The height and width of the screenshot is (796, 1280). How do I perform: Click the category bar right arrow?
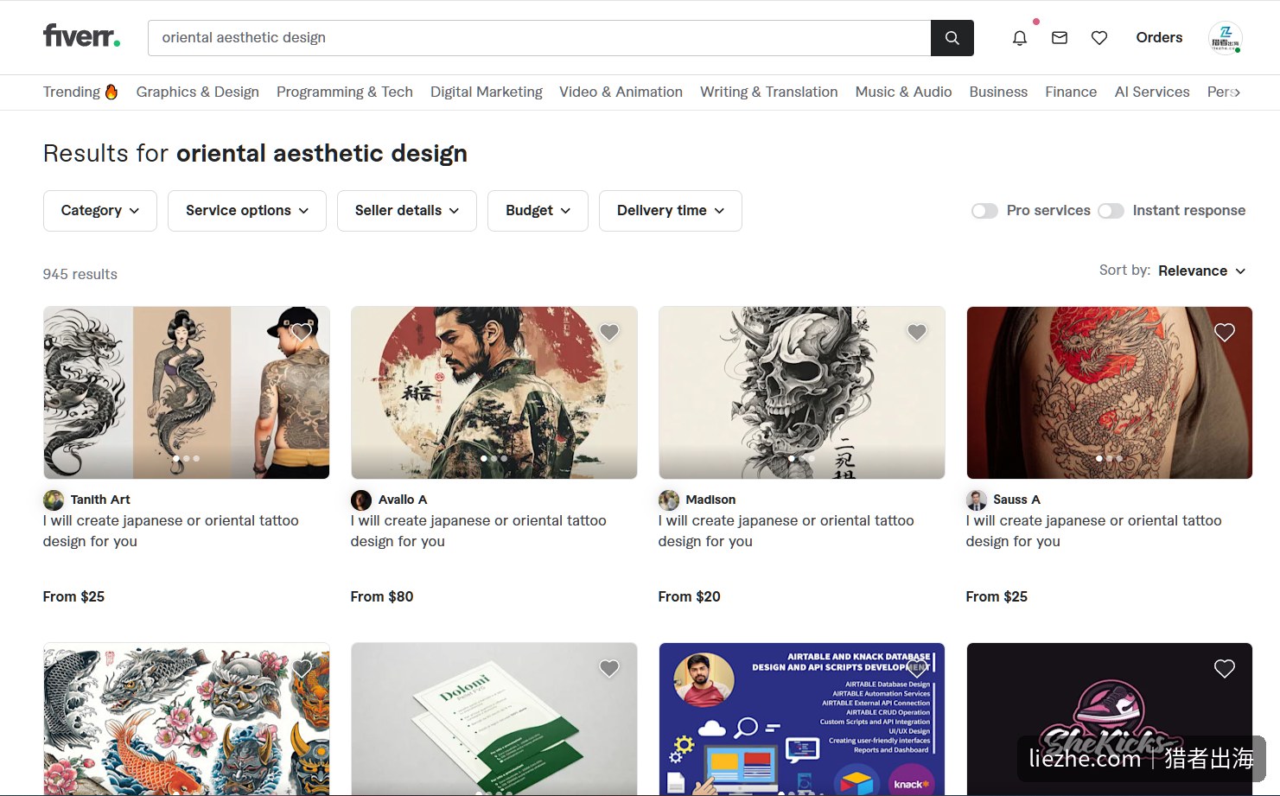pyautogui.click(x=1237, y=92)
